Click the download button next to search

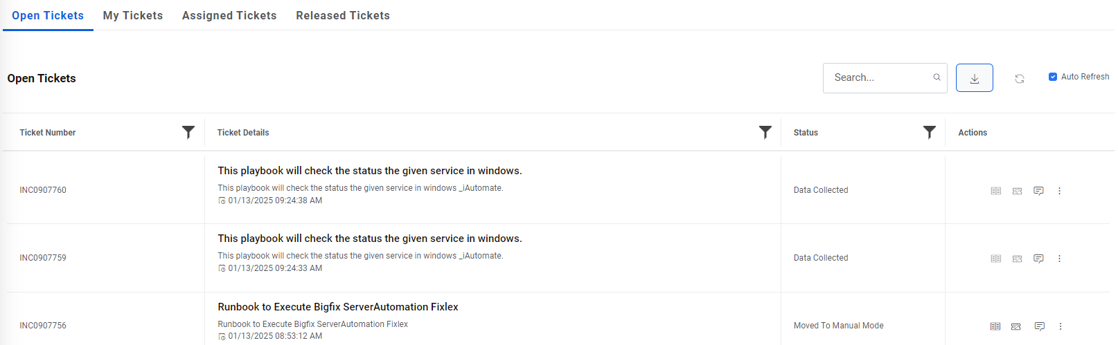pos(974,78)
